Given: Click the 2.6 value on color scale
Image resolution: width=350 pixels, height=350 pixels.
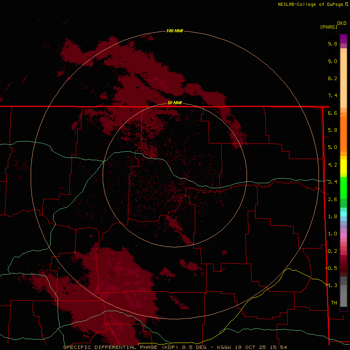Looking at the screenshot, I should point(332,199).
